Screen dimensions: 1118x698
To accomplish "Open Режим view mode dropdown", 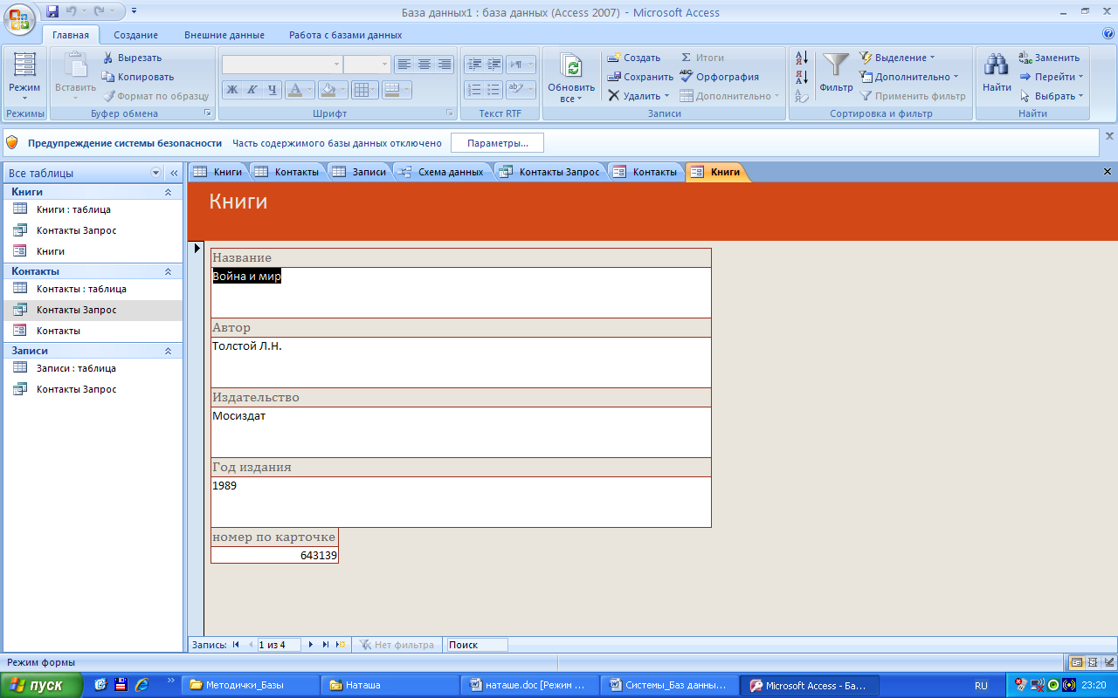I will click(x=24, y=79).
